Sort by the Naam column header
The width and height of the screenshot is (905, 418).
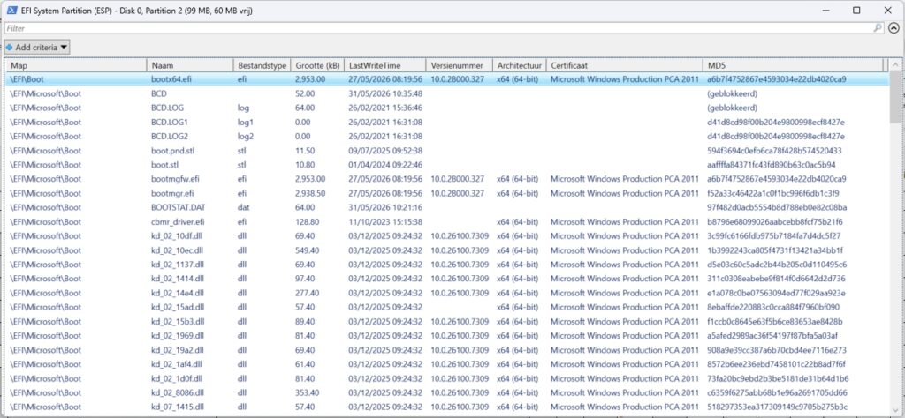tap(189, 65)
